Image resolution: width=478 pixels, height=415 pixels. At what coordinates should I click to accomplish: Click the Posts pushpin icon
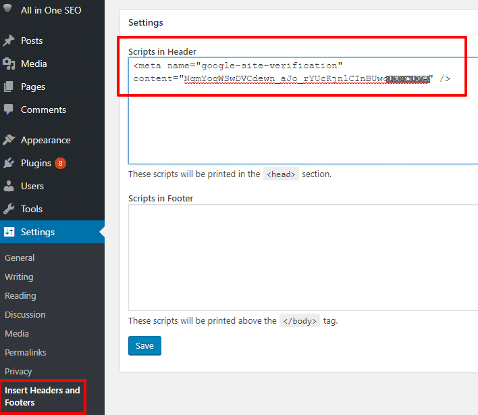[9, 41]
